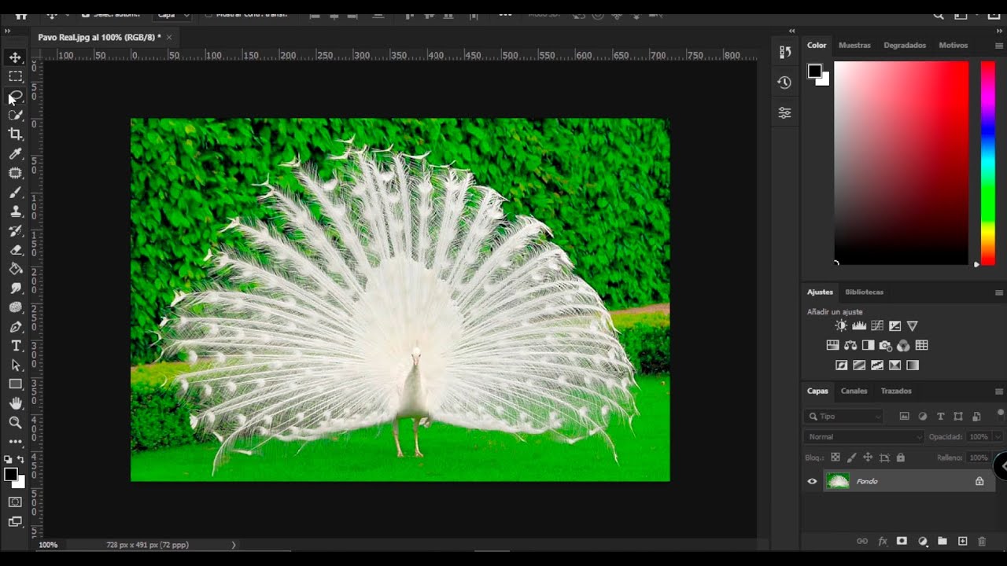Select the Clone Stamp tool
The width and height of the screenshot is (1007, 566).
coord(15,211)
